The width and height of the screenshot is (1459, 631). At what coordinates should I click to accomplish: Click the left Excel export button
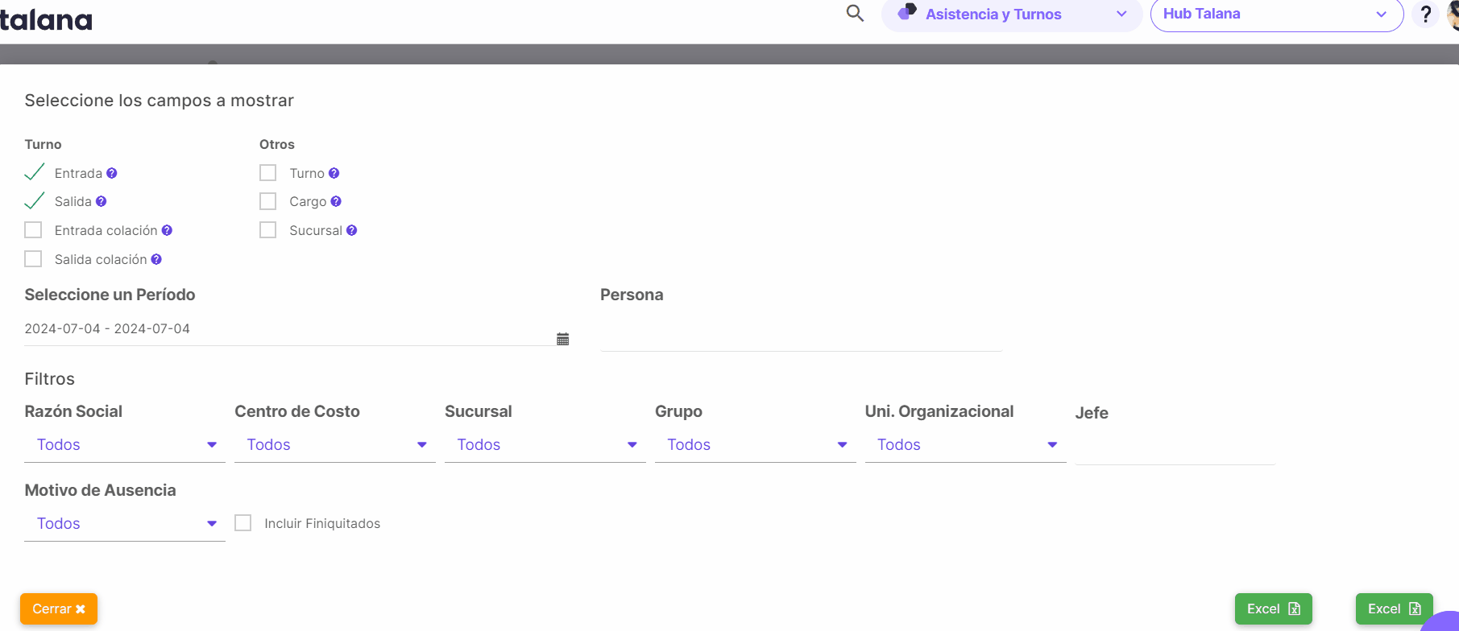tap(1274, 609)
